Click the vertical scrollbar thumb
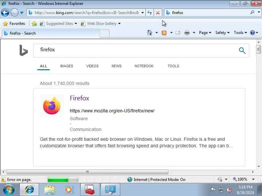 pos(258,49)
